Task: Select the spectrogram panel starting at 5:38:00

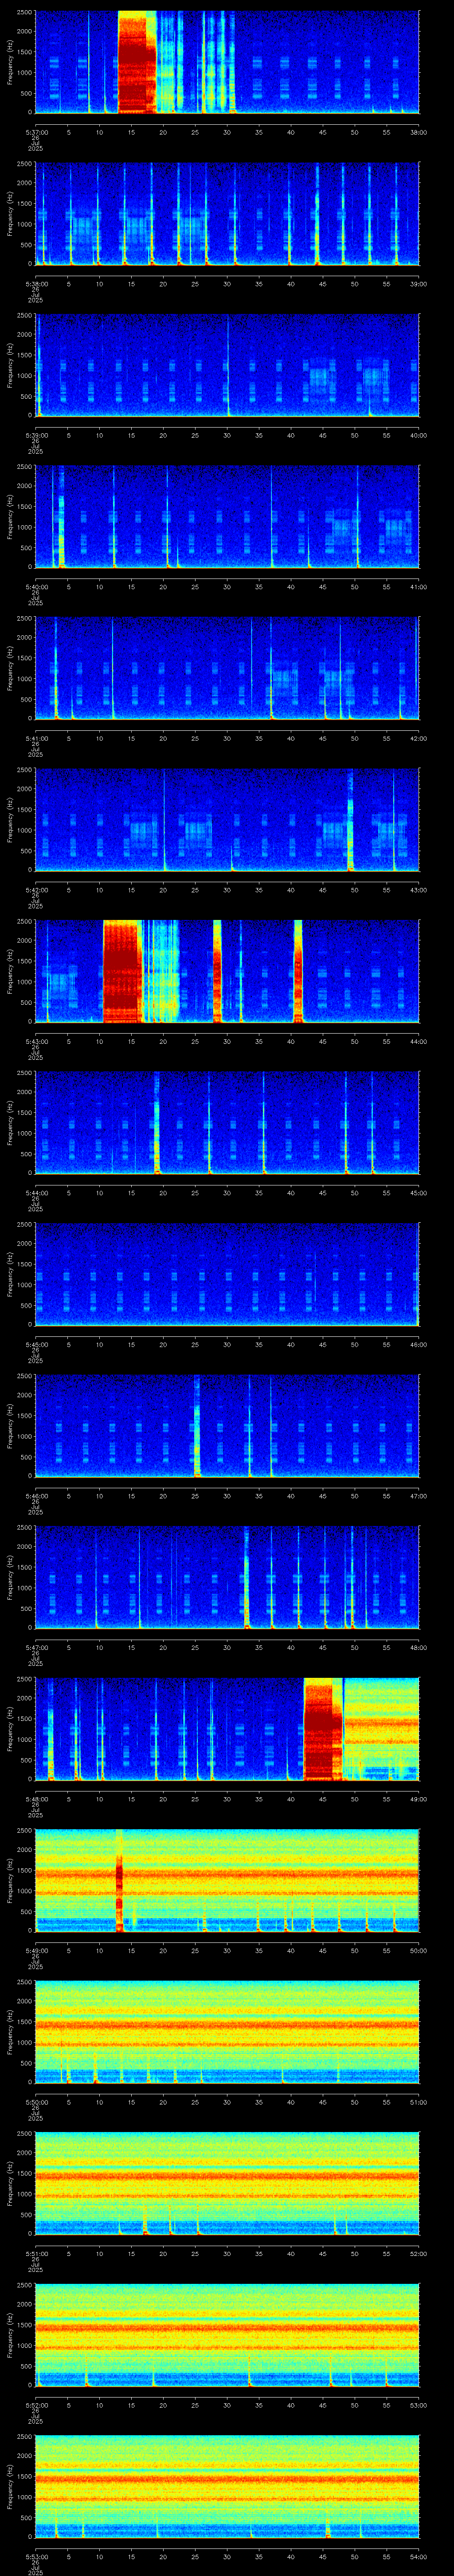Action: click(227, 214)
